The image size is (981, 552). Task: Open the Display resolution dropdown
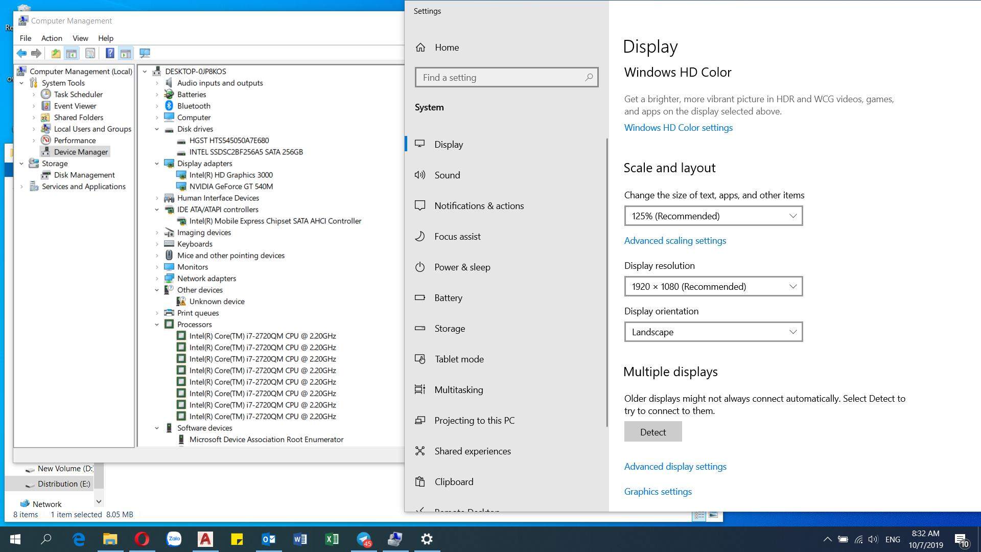click(x=713, y=286)
